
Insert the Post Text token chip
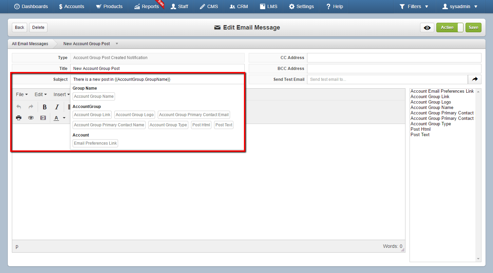(x=224, y=125)
